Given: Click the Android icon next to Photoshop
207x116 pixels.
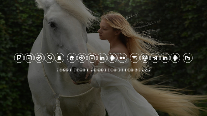Looking at the screenshot, I should click(175, 58).
